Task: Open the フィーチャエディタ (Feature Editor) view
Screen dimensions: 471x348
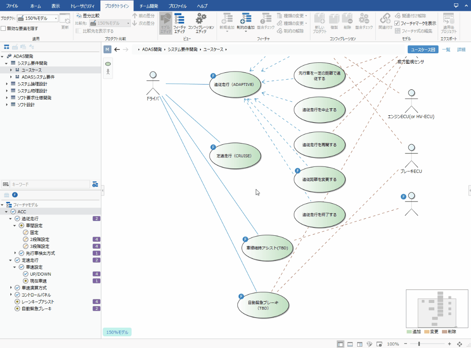Action: coord(179,23)
